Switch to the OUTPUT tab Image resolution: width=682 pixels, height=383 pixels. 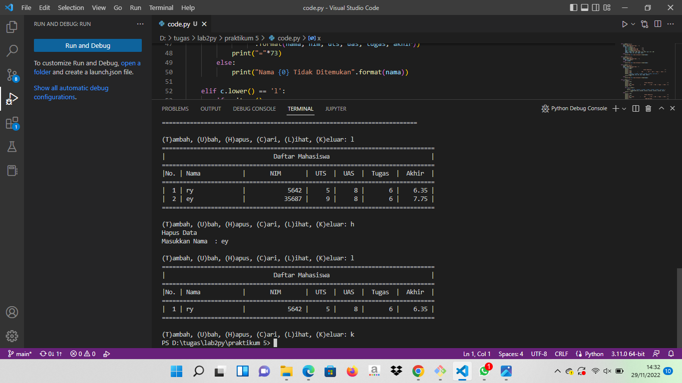[x=210, y=109]
